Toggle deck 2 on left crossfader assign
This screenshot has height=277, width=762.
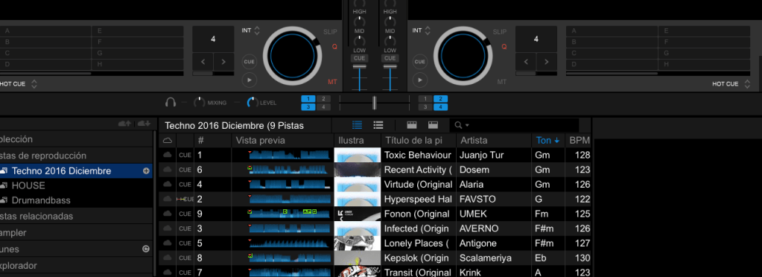click(323, 98)
